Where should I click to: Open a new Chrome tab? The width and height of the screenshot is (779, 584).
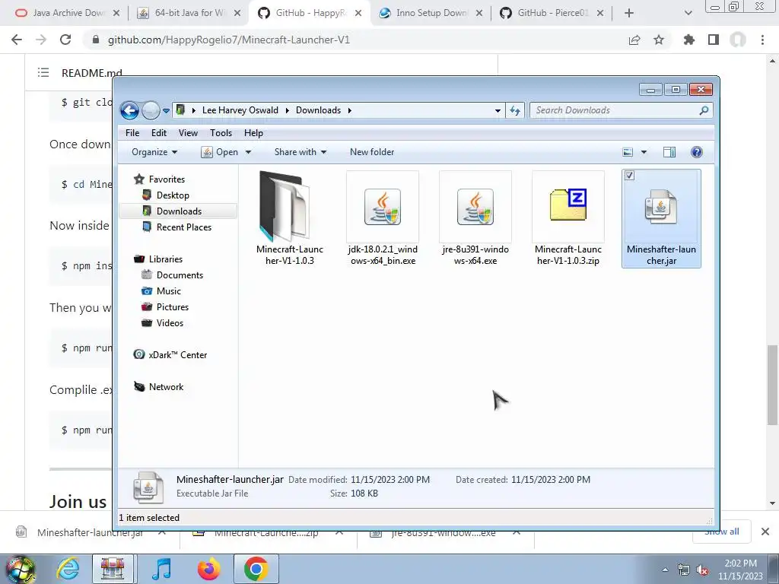(629, 13)
